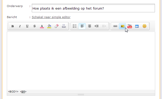Viewport: 162px width, 99px height.
Task: Apply strikethrough formatting
Action: click(x=35, y=26)
